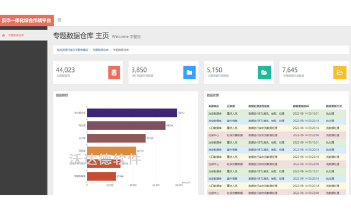Click the blue folder icon
The height and width of the screenshot is (221, 351).
tap(190, 72)
